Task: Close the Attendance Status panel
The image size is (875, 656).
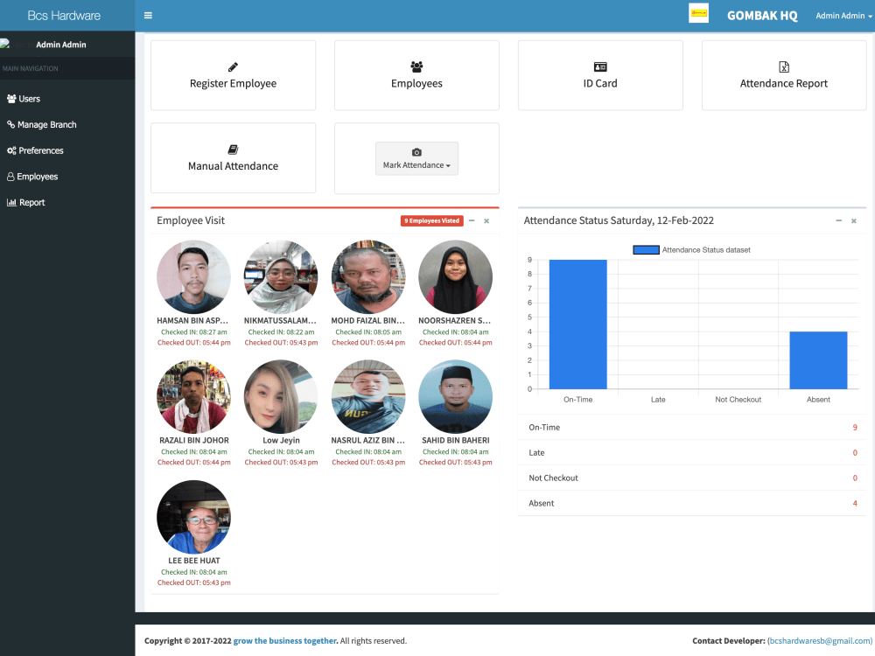Action: (854, 221)
